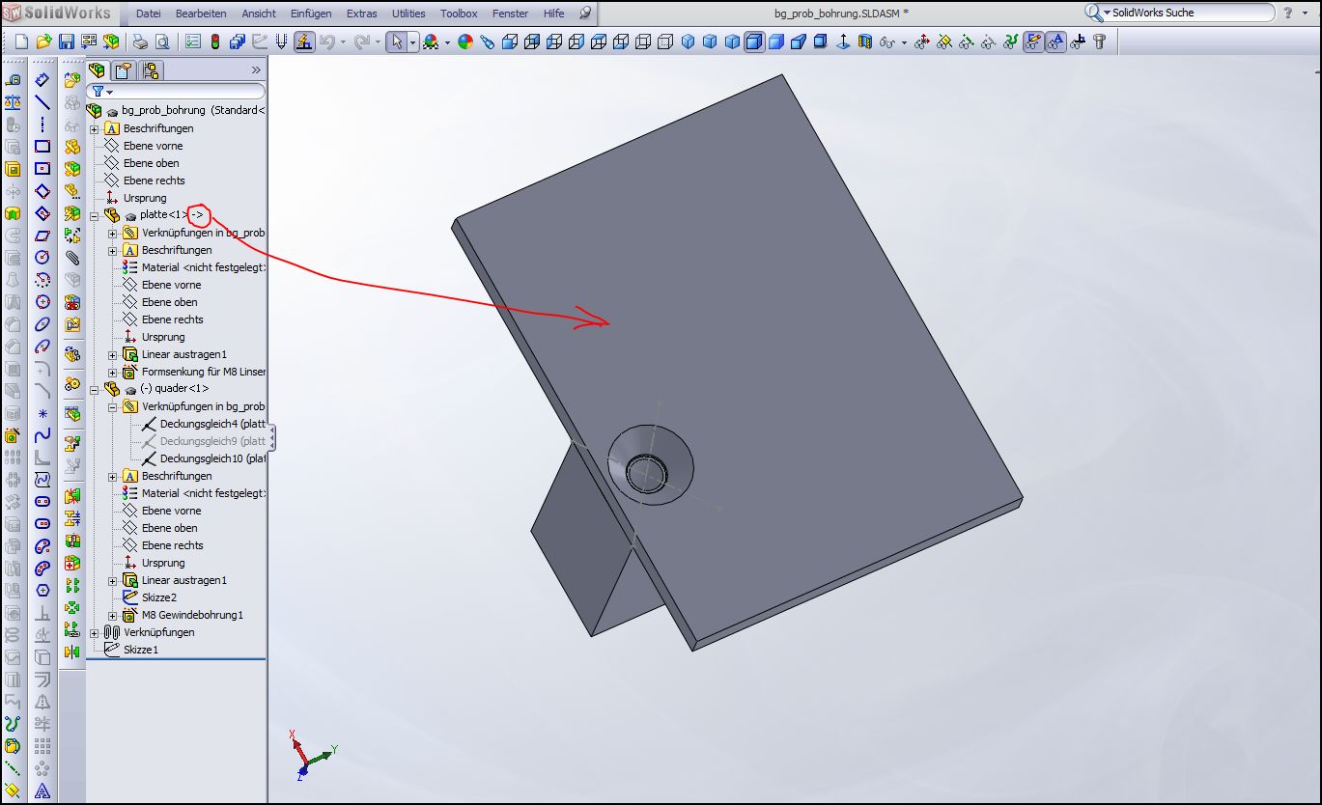This screenshot has height=805, width=1322.
Task: Create a new document with the New icon
Action: coord(21,42)
